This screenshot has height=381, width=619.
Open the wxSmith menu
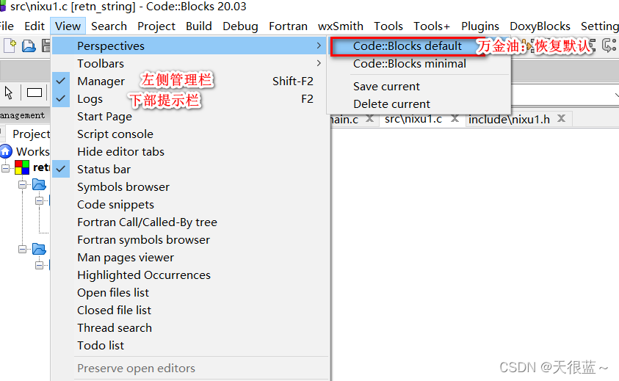click(340, 26)
